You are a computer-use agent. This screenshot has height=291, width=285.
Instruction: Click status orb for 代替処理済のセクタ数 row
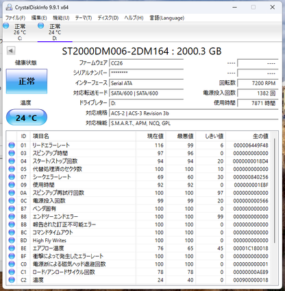tap(12, 169)
